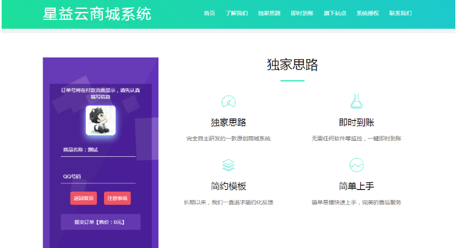Click the flask icon above 即时到账

click(356, 101)
